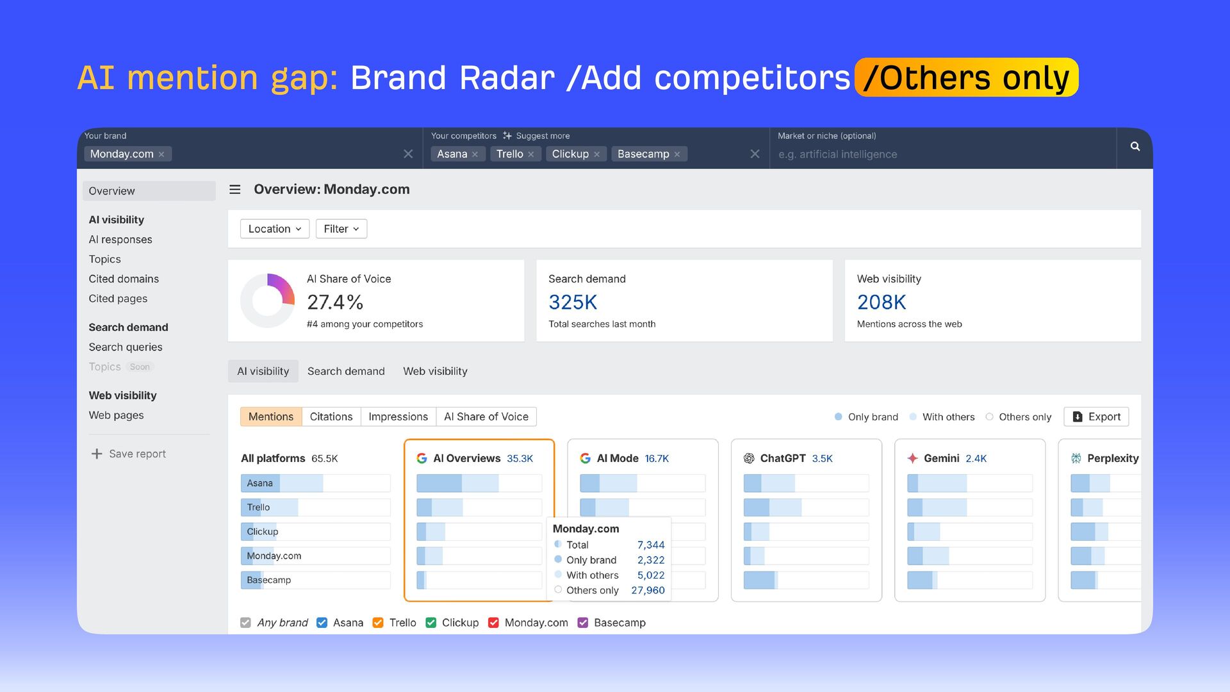Toggle the hamburger menu next to Overview
The image size is (1230, 692).
(x=235, y=190)
